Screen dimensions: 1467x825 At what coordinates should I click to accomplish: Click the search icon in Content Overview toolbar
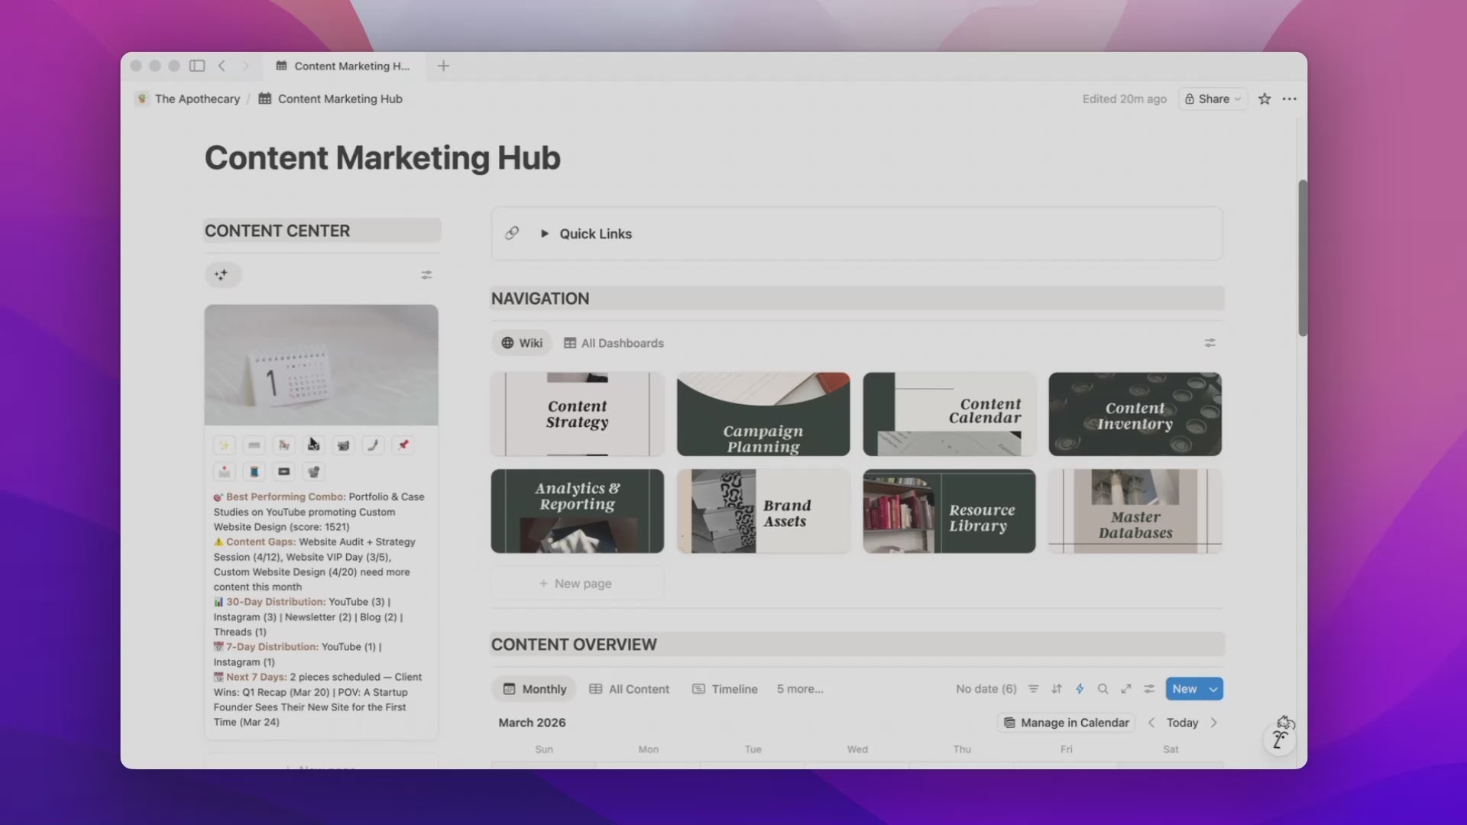pyautogui.click(x=1103, y=689)
